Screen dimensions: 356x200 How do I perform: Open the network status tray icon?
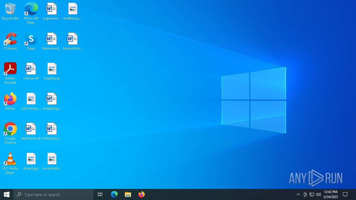(x=312, y=194)
